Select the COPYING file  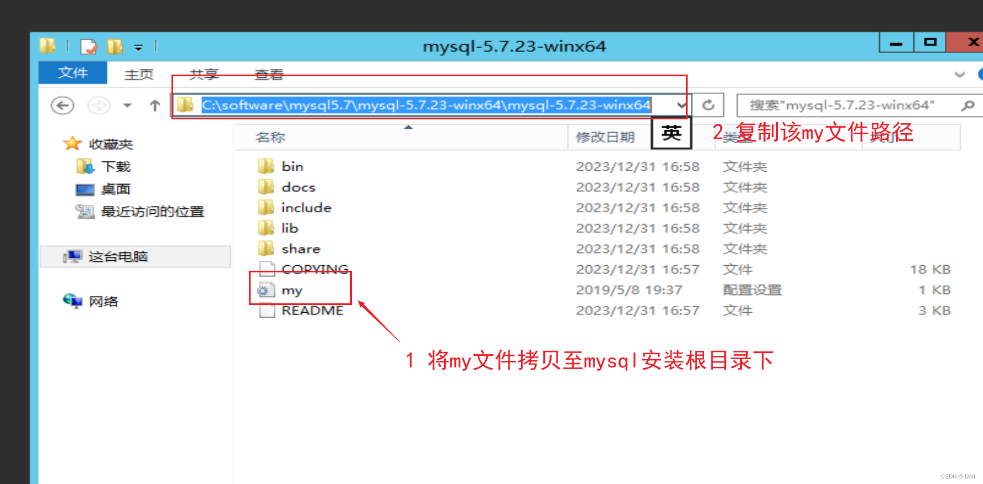point(315,269)
